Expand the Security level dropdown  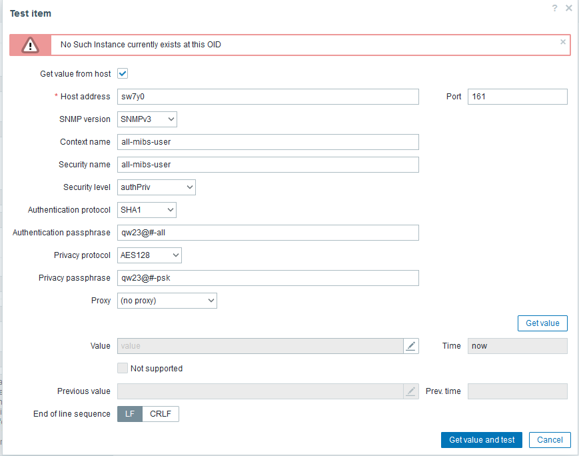(x=157, y=187)
